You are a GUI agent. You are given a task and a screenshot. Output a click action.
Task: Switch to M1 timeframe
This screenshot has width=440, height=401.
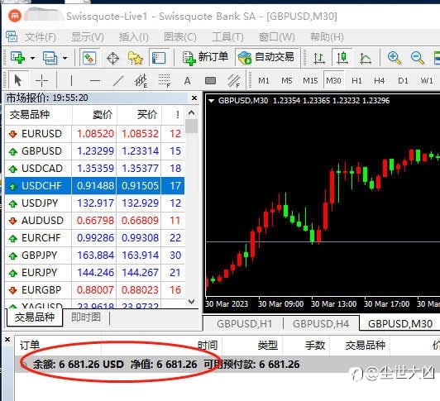click(264, 81)
